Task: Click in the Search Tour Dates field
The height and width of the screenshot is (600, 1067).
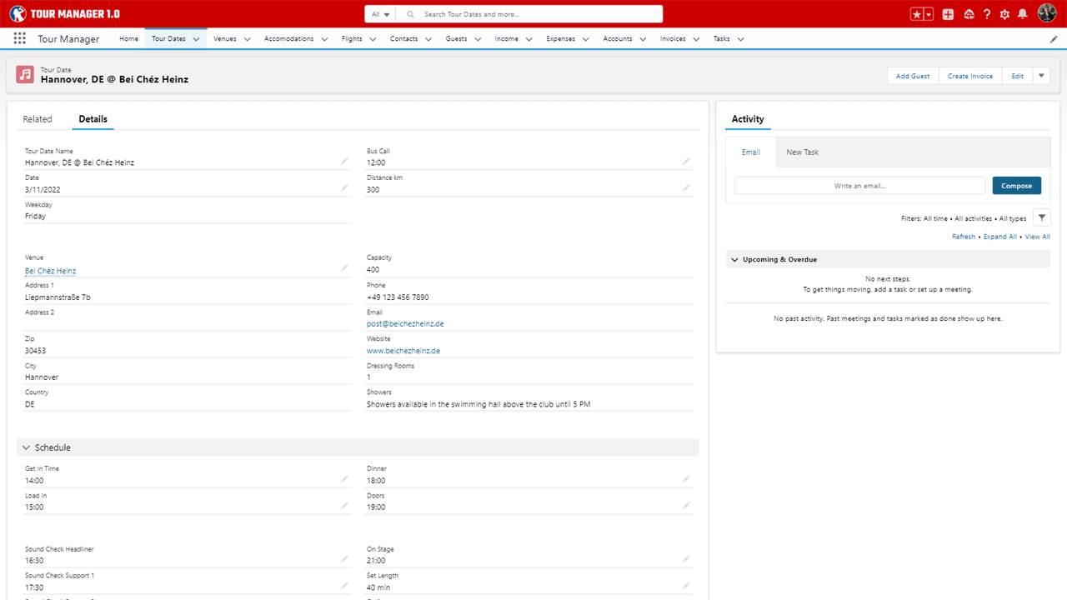Action: (529, 14)
